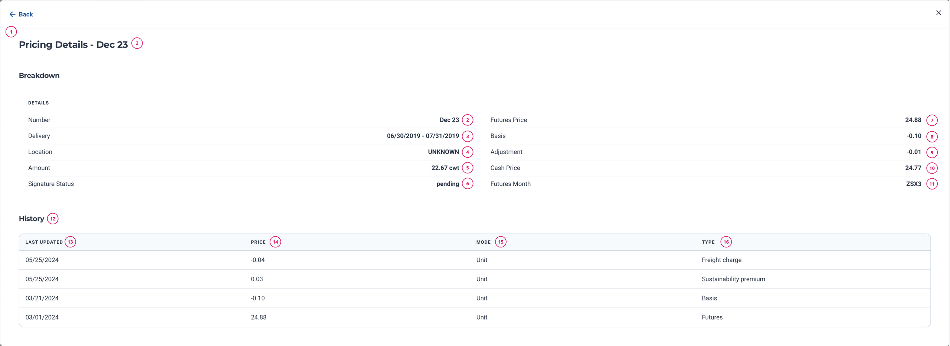
Task: Open the Freight charge history row
Action: click(x=475, y=260)
